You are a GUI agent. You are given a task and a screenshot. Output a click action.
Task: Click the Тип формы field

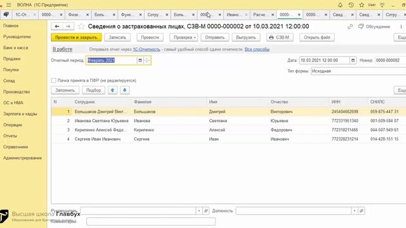tap(358, 71)
